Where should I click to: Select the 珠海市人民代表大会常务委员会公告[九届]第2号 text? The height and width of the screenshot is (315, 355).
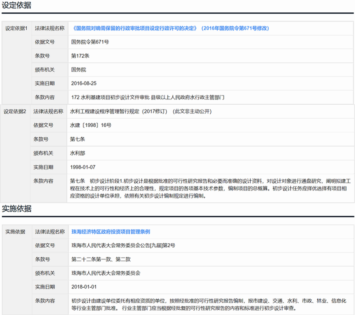(123, 245)
